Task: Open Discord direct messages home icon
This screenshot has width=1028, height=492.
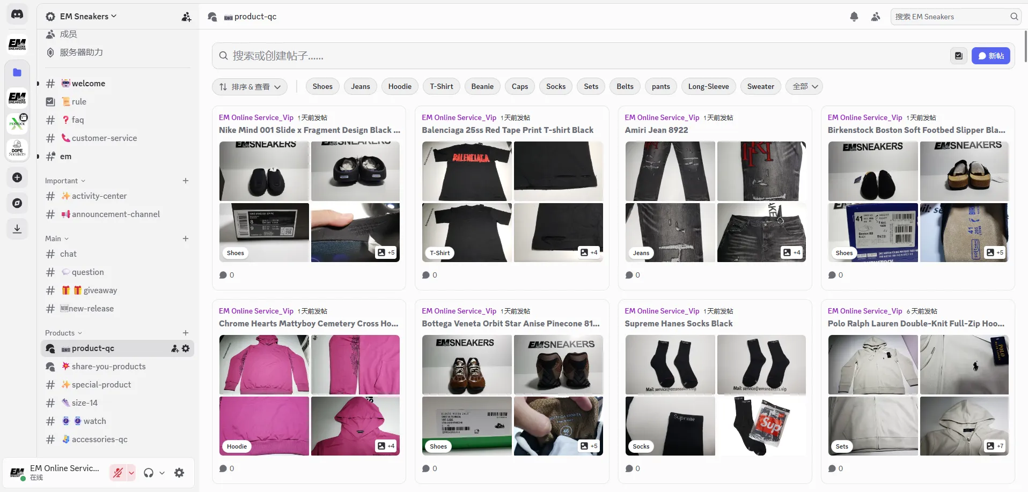Action: [17, 14]
